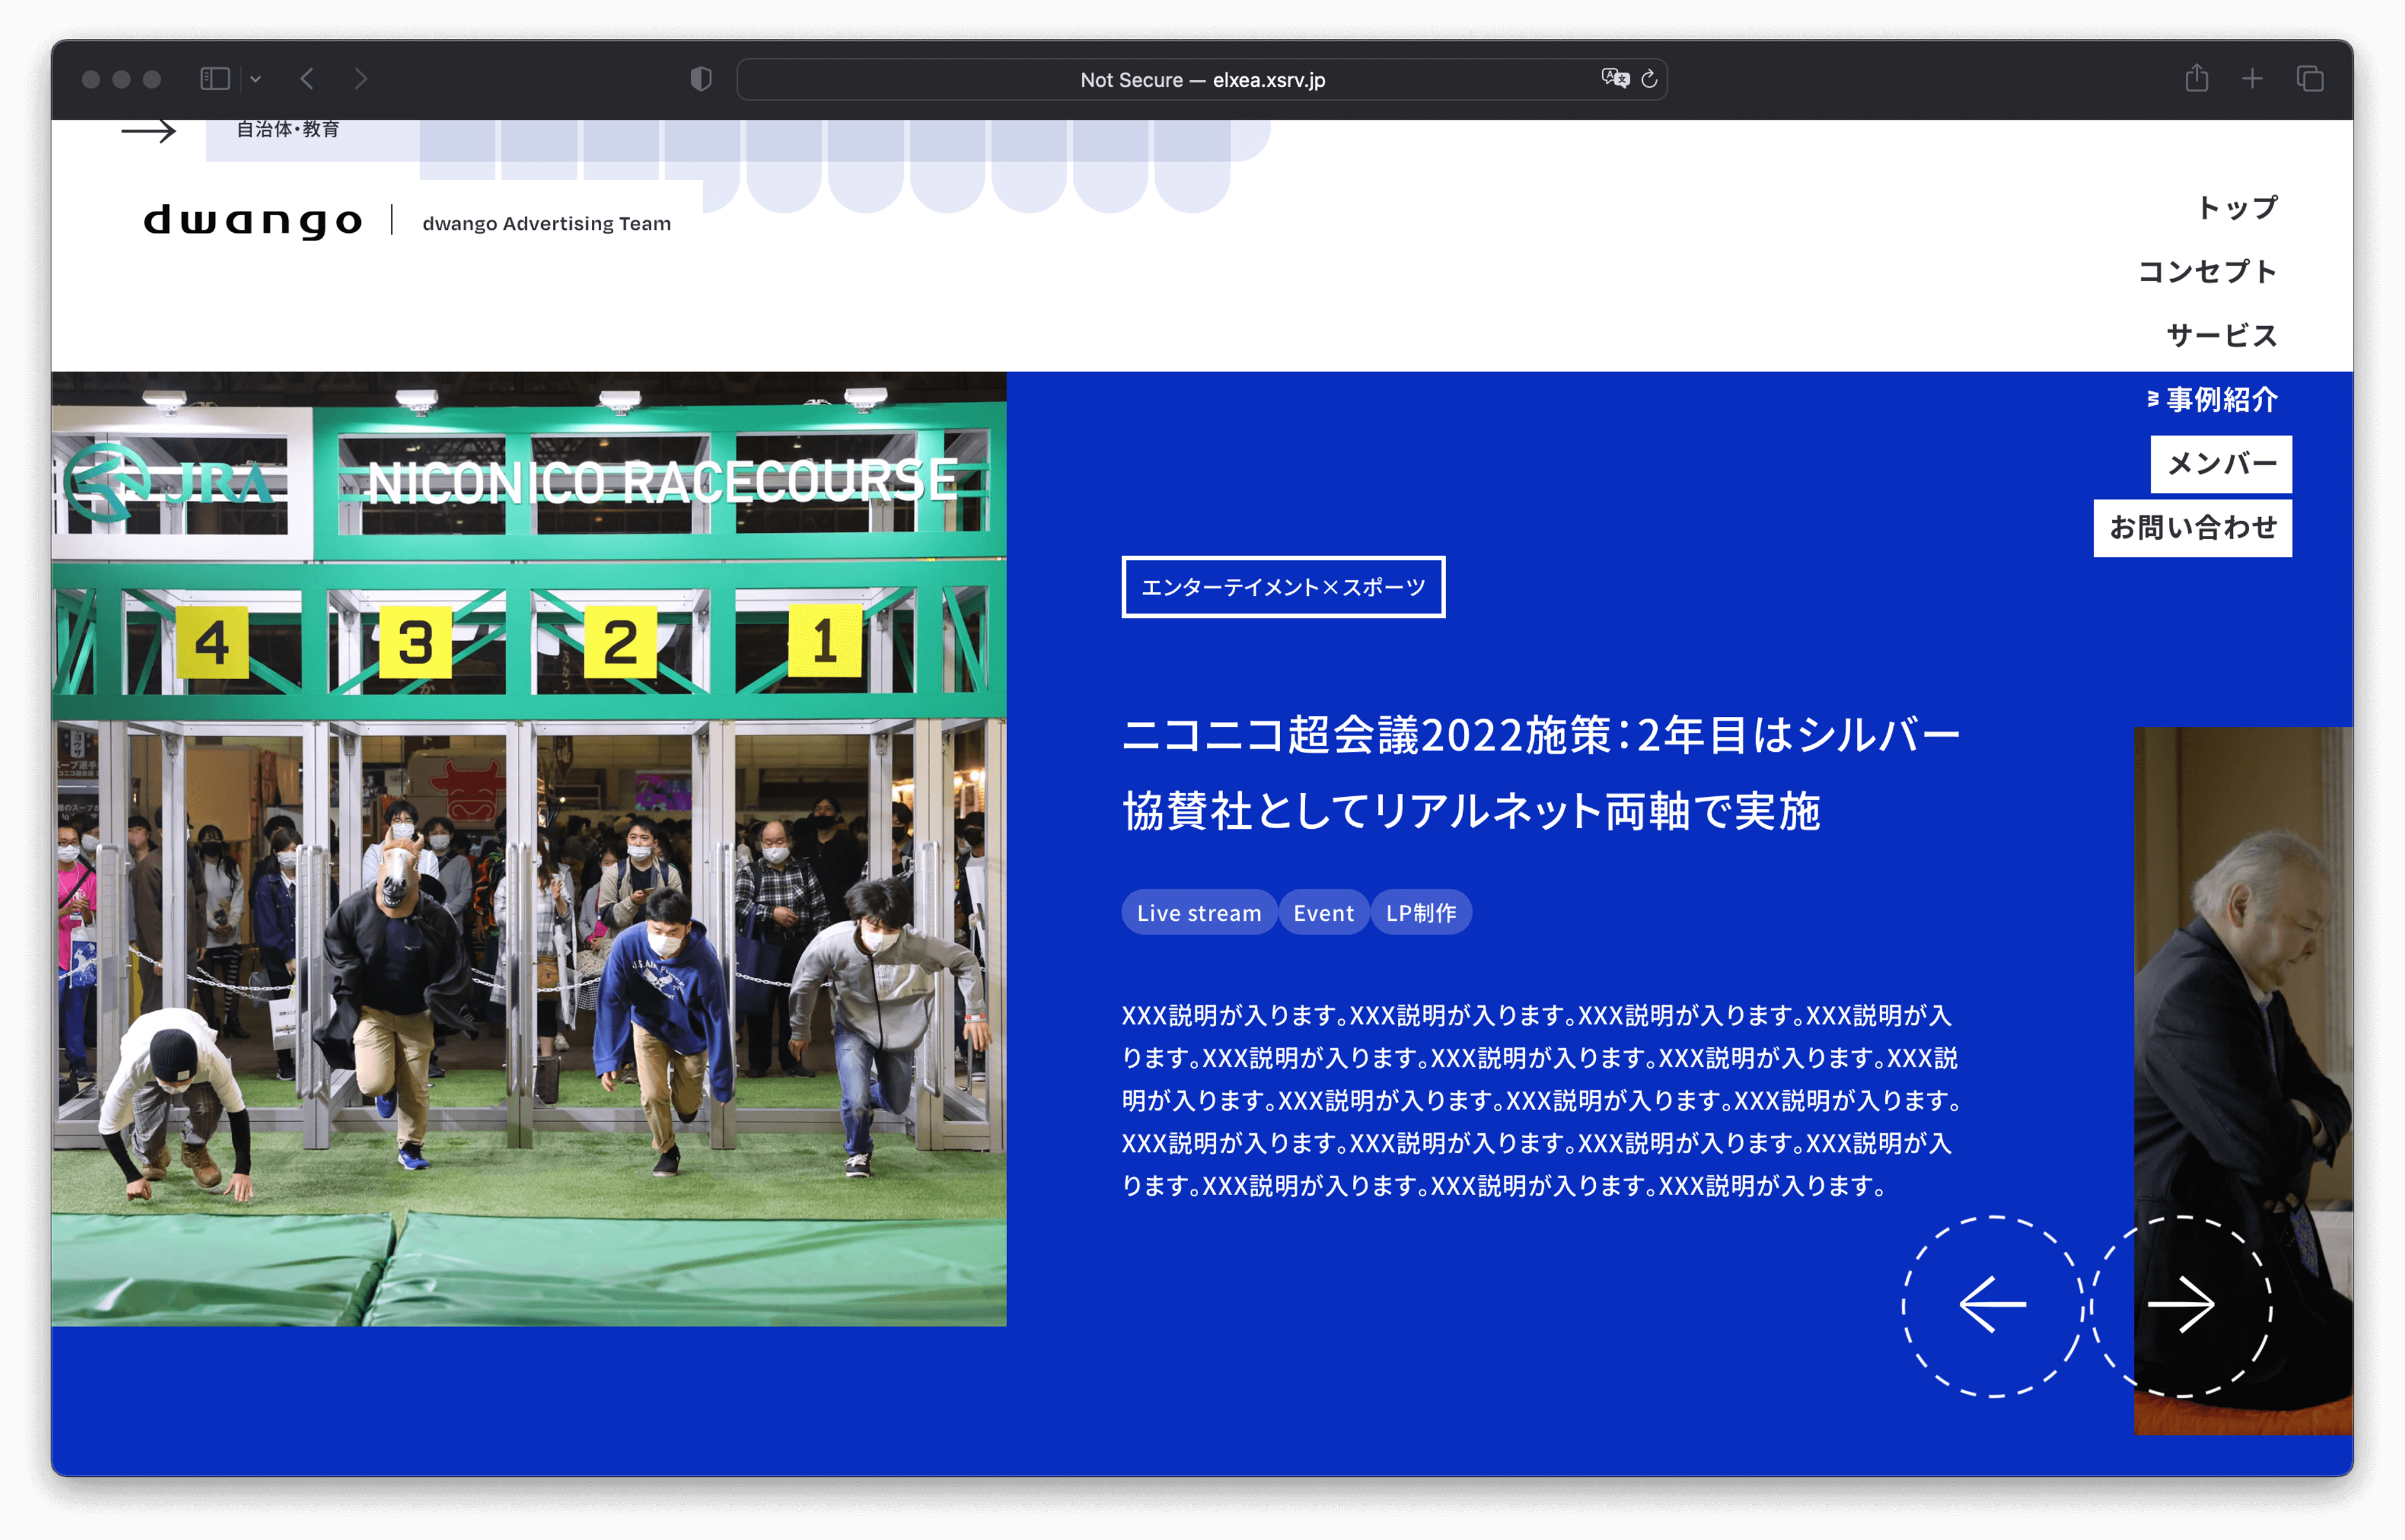Open the Share icon in Safari toolbar
The height and width of the screenshot is (1540, 2405).
pos(2196,78)
